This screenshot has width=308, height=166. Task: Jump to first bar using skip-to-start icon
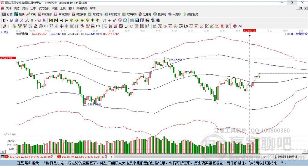point(51,20)
